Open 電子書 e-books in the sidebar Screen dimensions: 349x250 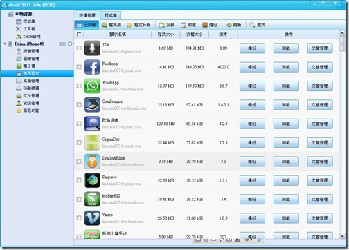(x=26, y=66)
